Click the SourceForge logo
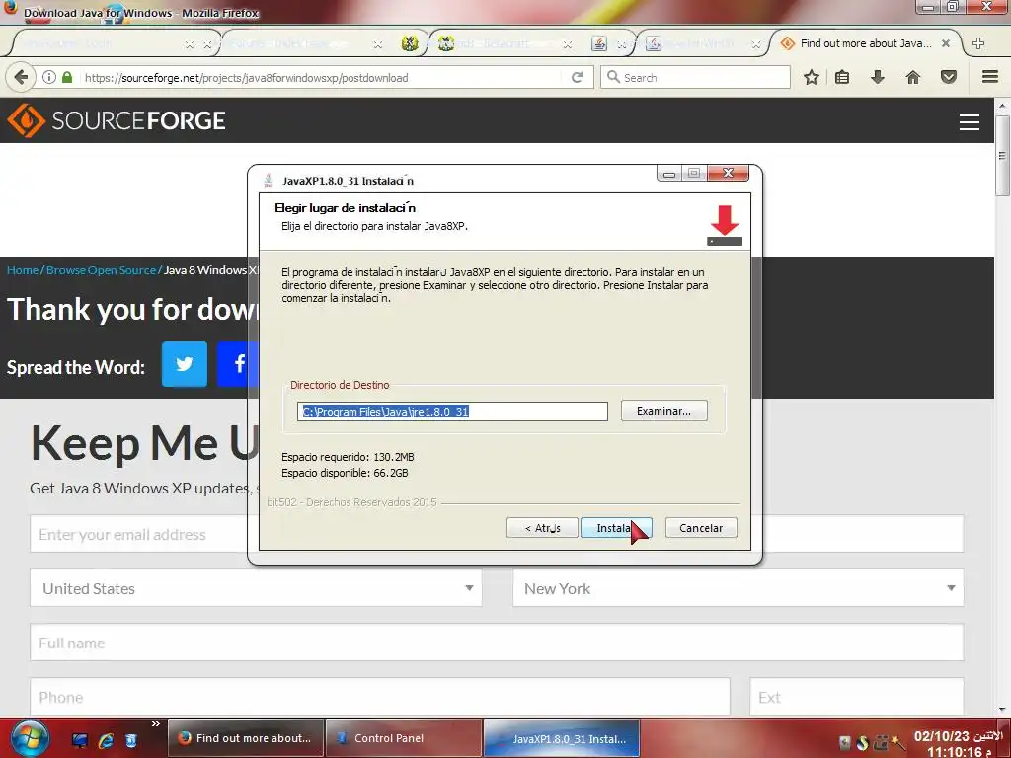Viewport: 1011px width, 758px height. click(117, 120)
